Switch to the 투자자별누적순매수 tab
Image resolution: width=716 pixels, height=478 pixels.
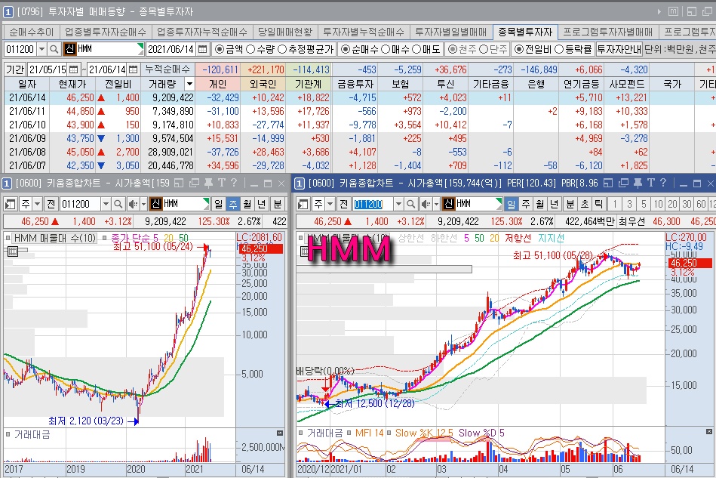[x=364, y=32]
